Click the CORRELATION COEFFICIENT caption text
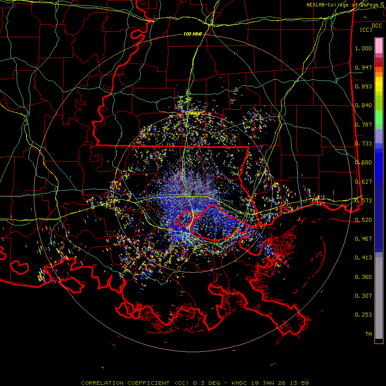 (125, 383)
